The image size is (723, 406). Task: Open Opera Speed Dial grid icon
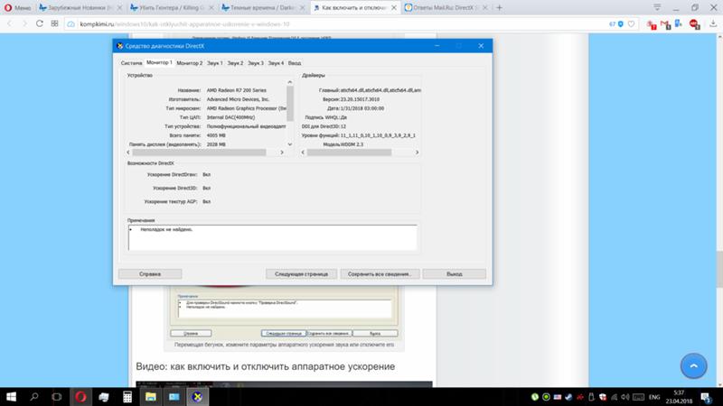click(x=54, y=23)
